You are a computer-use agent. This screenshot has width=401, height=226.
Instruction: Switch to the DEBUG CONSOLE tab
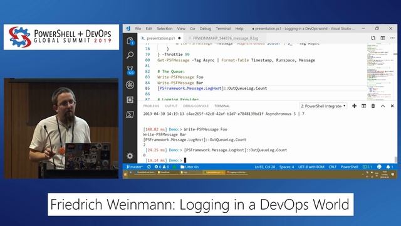(195, 106)
